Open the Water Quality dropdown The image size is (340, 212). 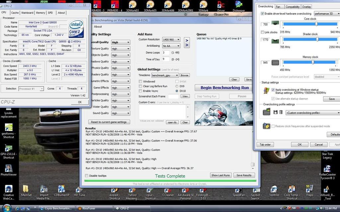[121, 107]
